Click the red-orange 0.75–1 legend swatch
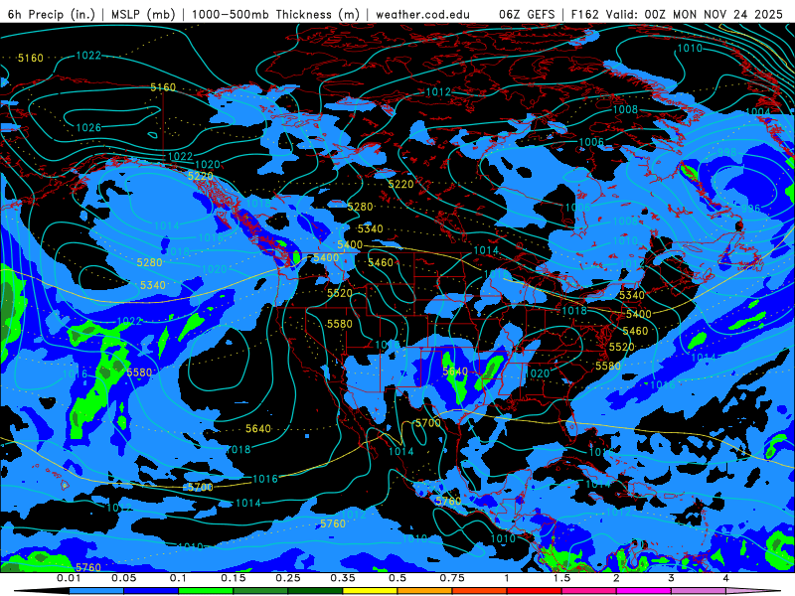Image resolution: width=795 pixels, height=596 pixels. [x=480, y=591]
